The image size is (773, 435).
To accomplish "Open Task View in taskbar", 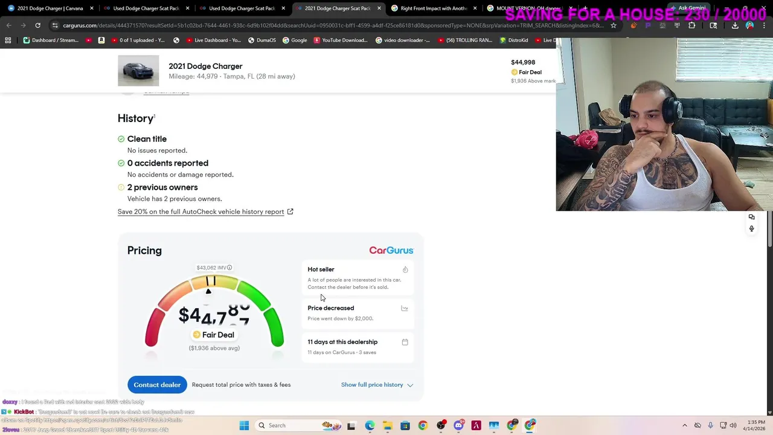I will click(x=351, y=425).
